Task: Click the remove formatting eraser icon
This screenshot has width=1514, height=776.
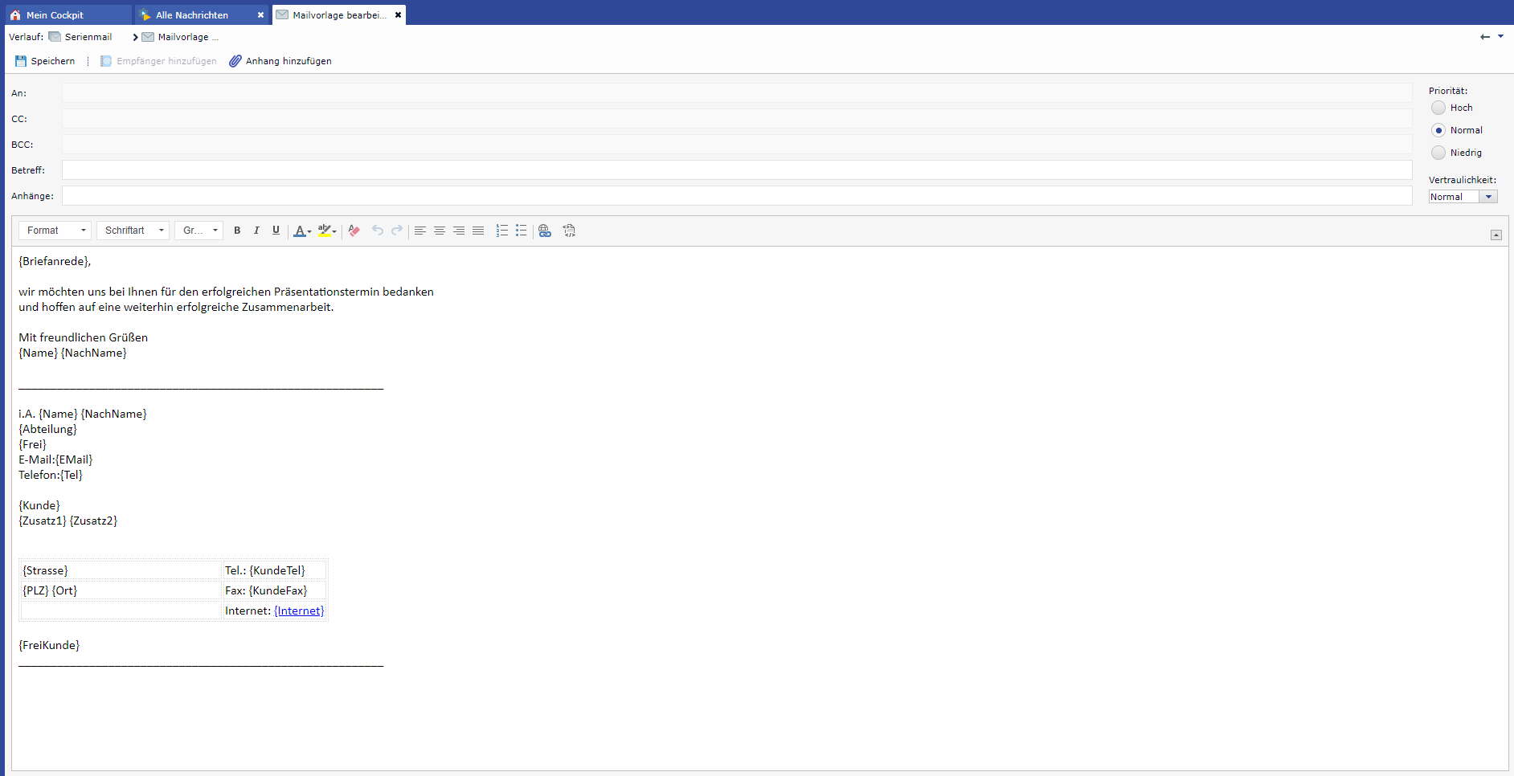Action: 354,231
